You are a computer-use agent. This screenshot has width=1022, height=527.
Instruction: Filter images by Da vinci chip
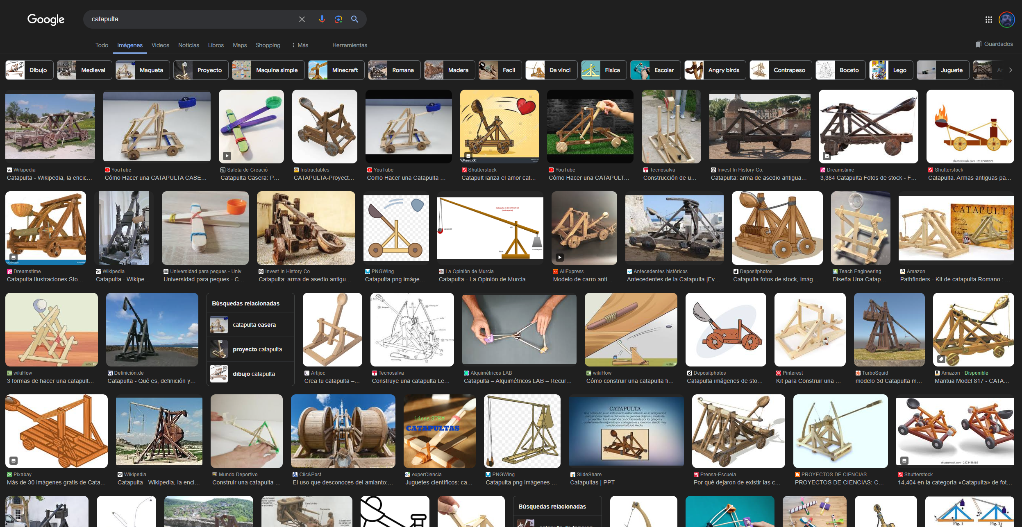click(552, 70)
